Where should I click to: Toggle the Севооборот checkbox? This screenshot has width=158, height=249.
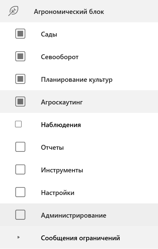pos(20,56)
